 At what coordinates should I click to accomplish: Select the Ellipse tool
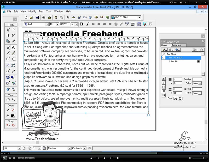(8, 59)
